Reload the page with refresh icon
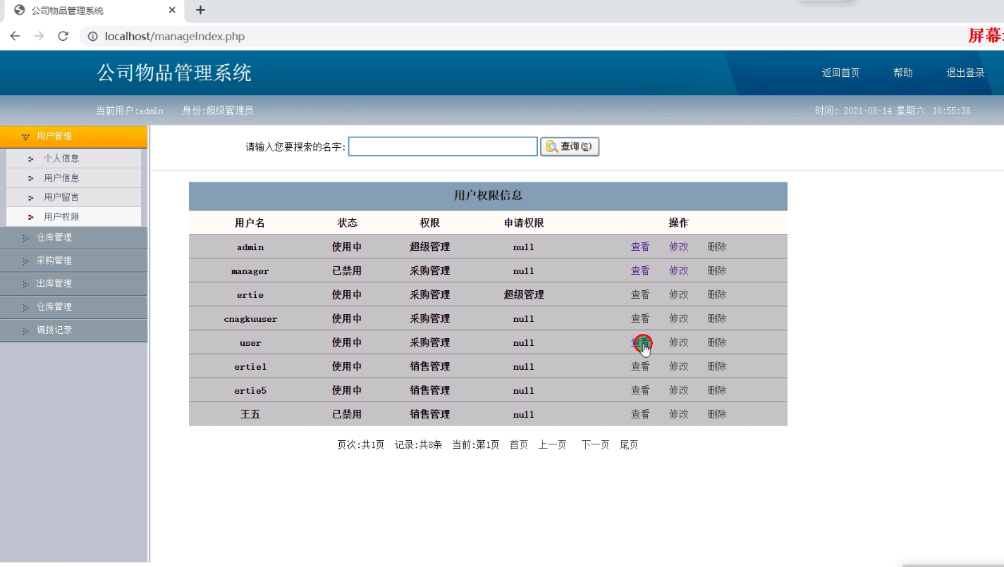This screenshot has width=1004, height=567. (x=63, y=37)
